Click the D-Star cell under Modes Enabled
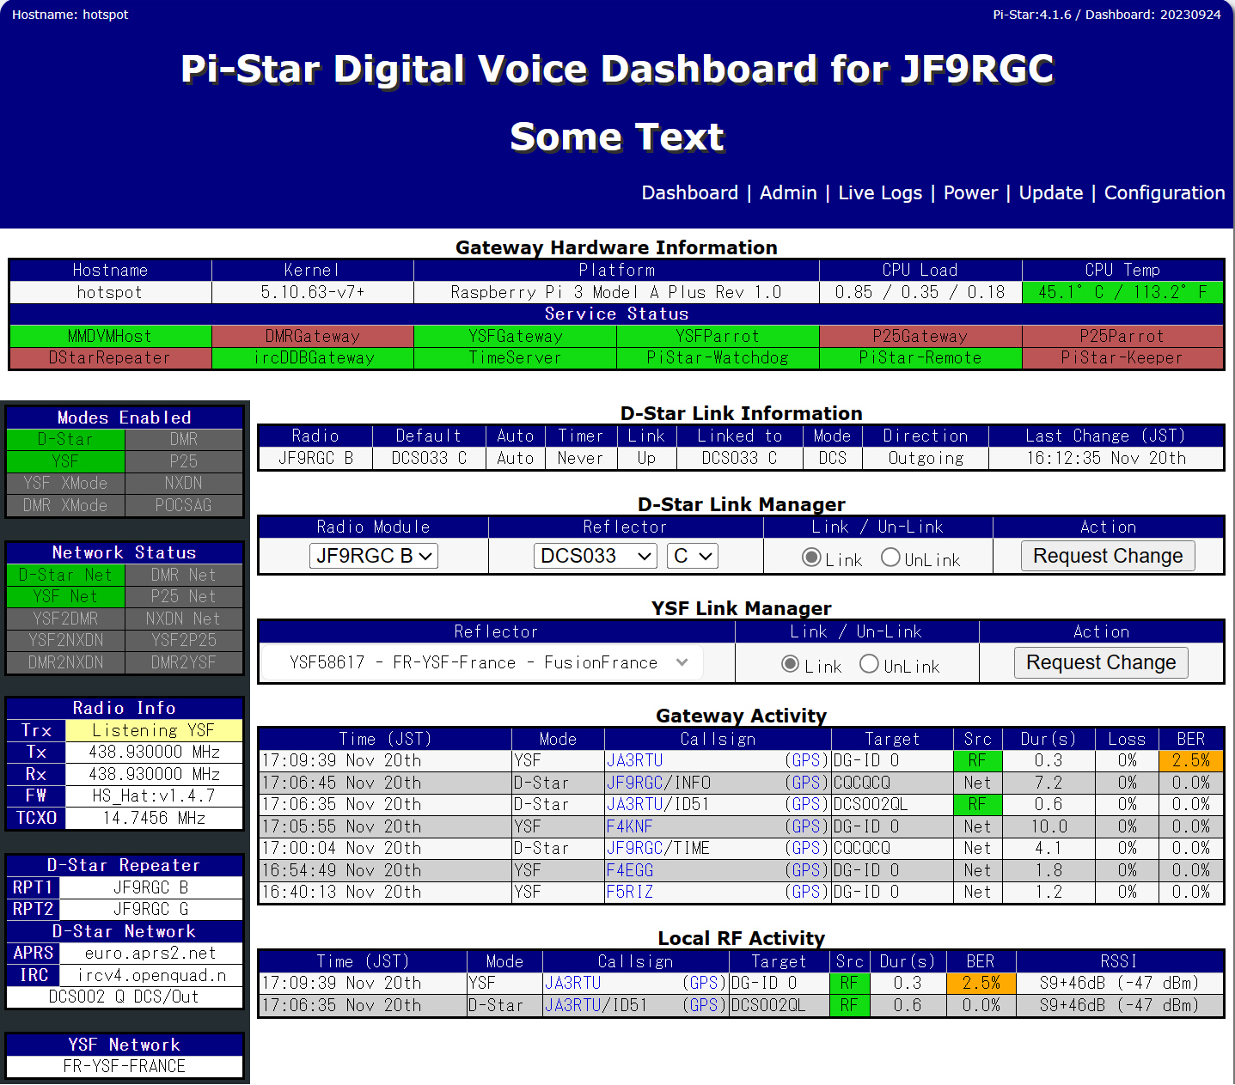Screen dimensions: 1235x1085 [x=65, y=439]
